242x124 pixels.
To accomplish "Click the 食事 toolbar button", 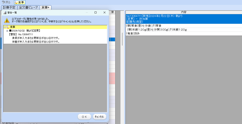I will [20, 2].
